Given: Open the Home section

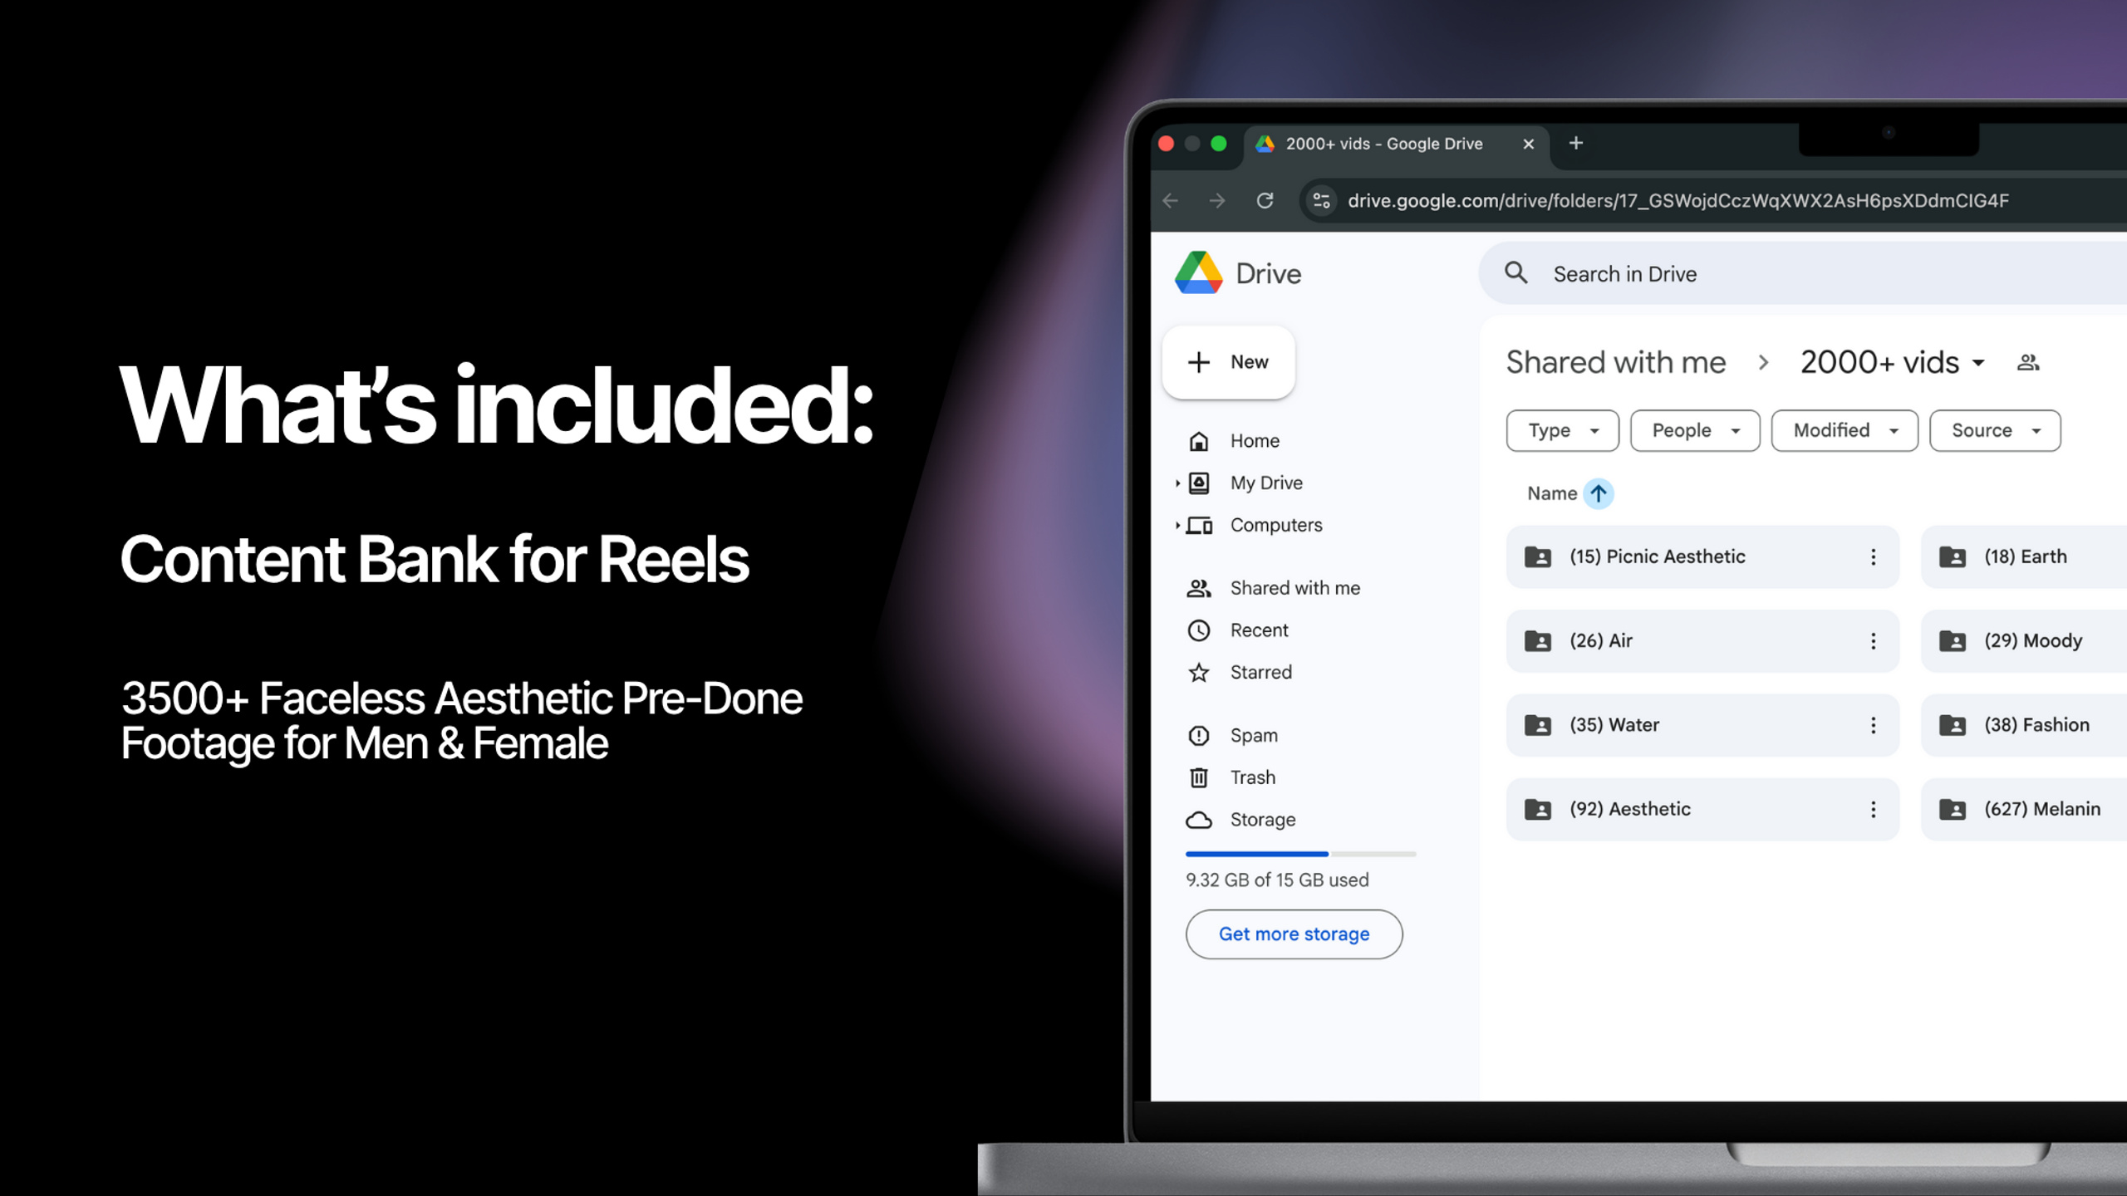Looking at the screenshot, I should 1255,441.
